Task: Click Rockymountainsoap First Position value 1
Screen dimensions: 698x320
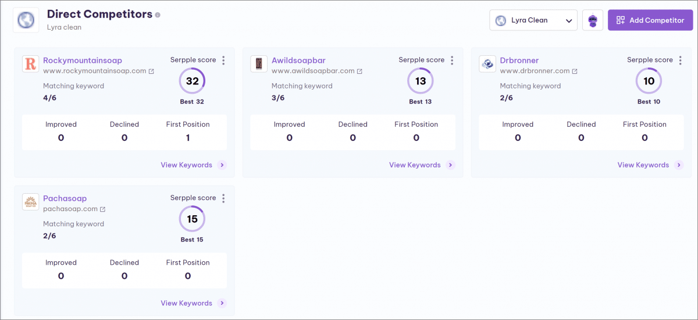Action: pyautogui.click(x=188, y=138)
